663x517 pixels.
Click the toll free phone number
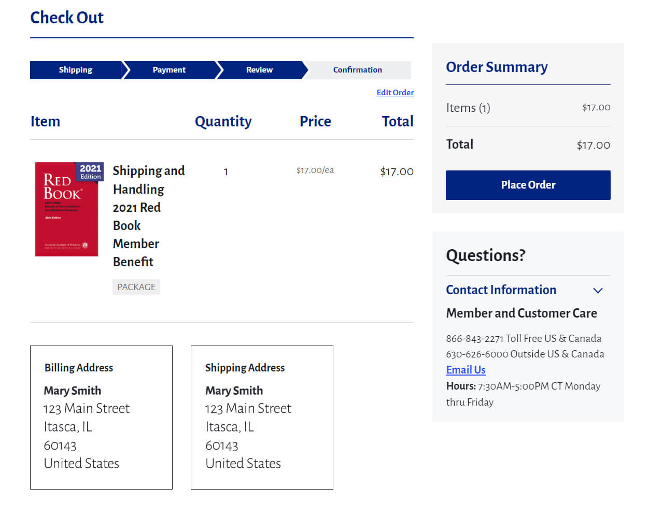[x=474, y=339]
